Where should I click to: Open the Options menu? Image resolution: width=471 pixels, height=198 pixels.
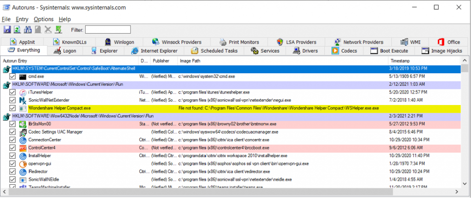(44, 19)
